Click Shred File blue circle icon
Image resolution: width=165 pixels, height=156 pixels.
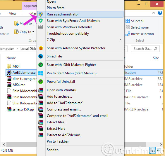point(41,56)
